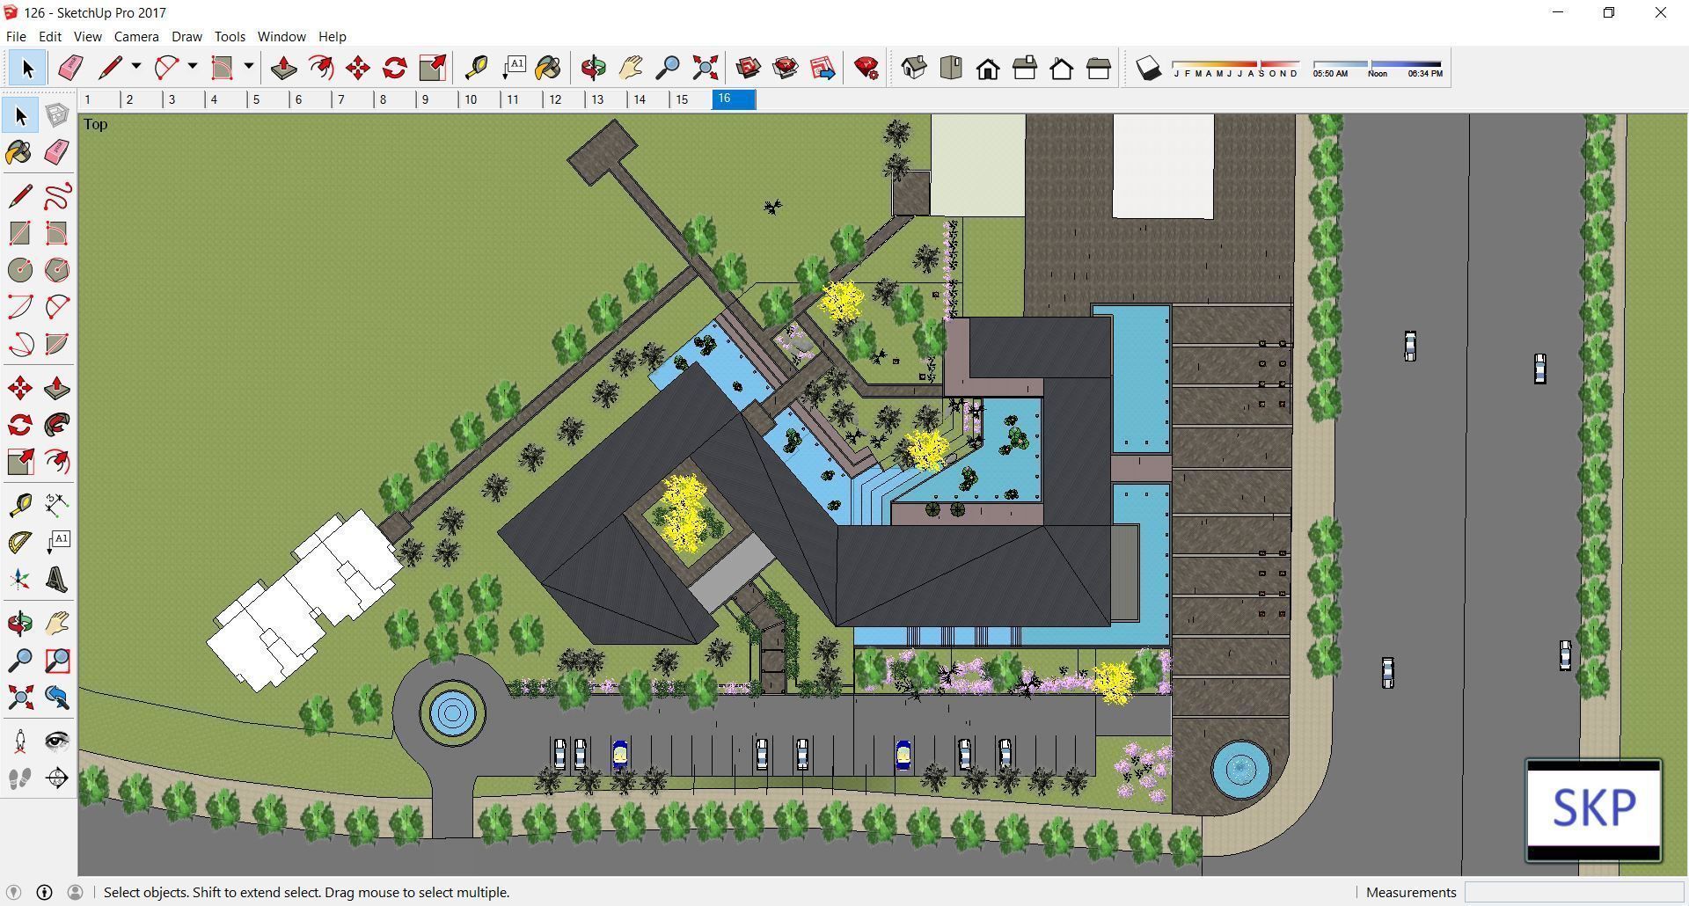Select Rectangle tool in left toolbar
This screenshot has height=906, width=1689.
click(x=20, y=232)
